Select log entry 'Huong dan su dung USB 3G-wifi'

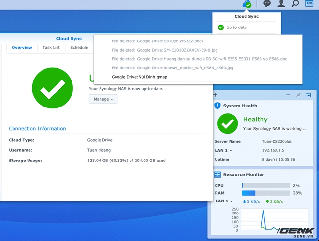coord(199,59)
